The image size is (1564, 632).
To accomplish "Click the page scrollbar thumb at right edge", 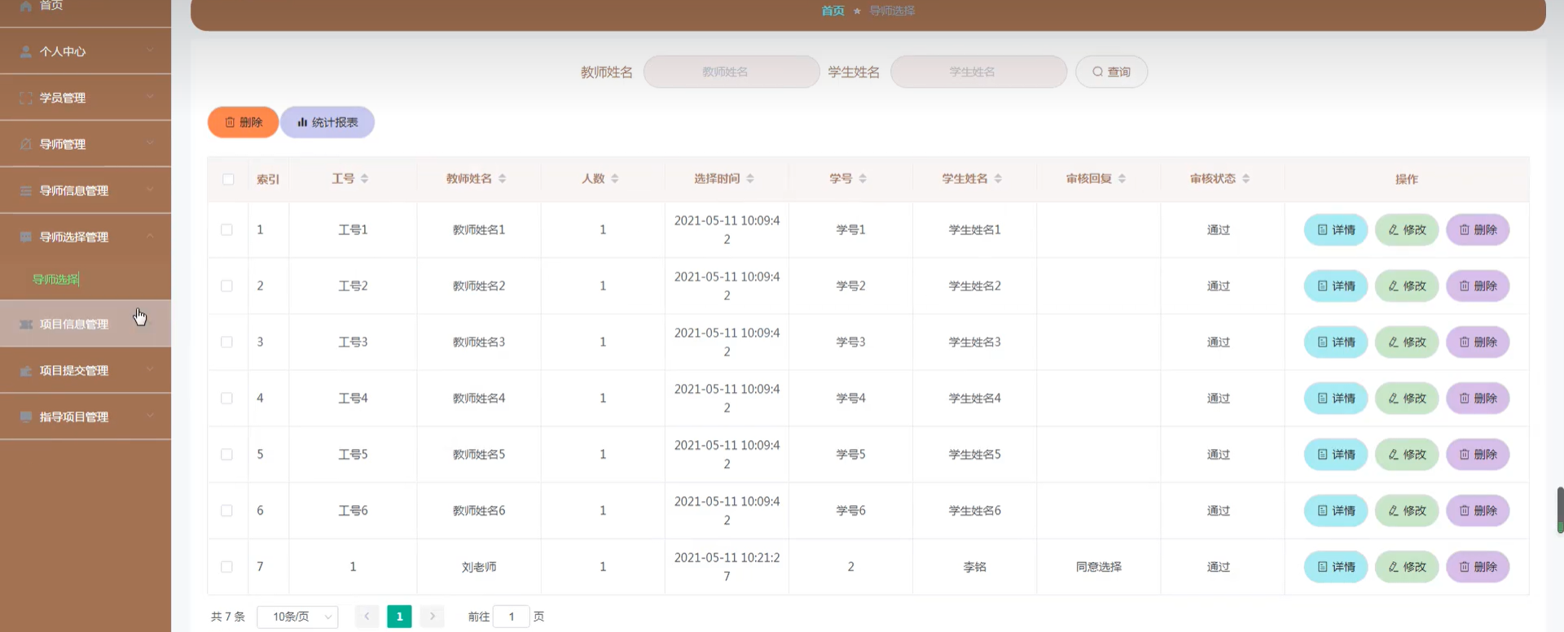I will click(1560, 510).
